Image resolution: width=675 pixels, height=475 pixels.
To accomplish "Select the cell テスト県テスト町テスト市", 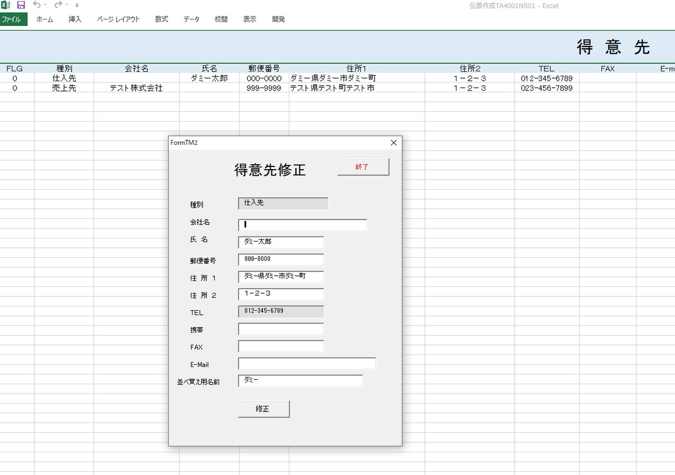I will tap(357, 88).
